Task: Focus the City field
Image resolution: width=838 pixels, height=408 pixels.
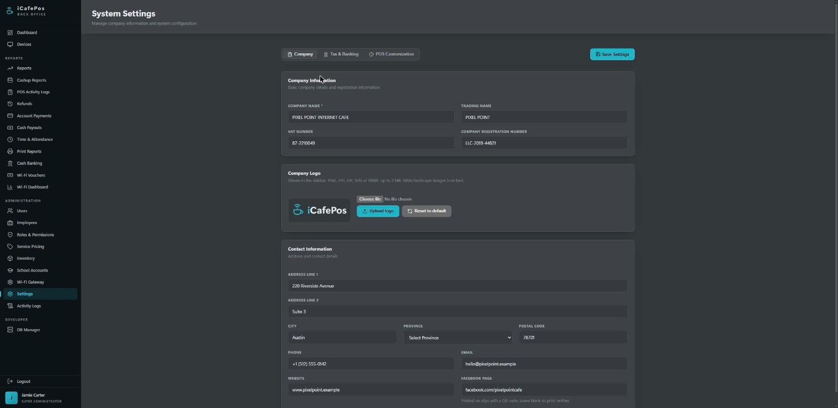Action: coord(342,338)
